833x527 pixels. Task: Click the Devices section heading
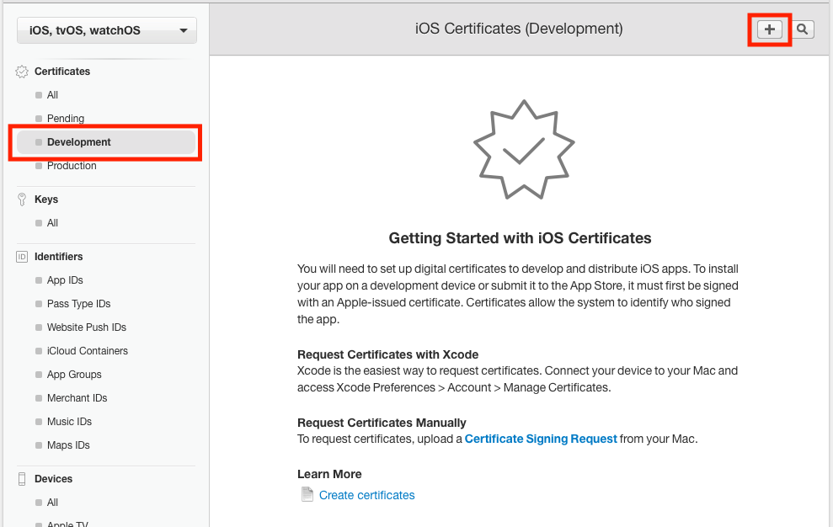53,479
